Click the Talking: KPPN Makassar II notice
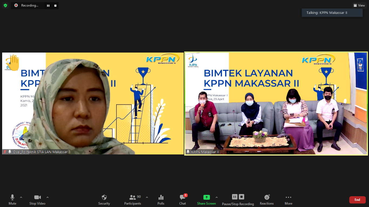The width and height of the screenshot is (369, 207). [x=332, y=13]
